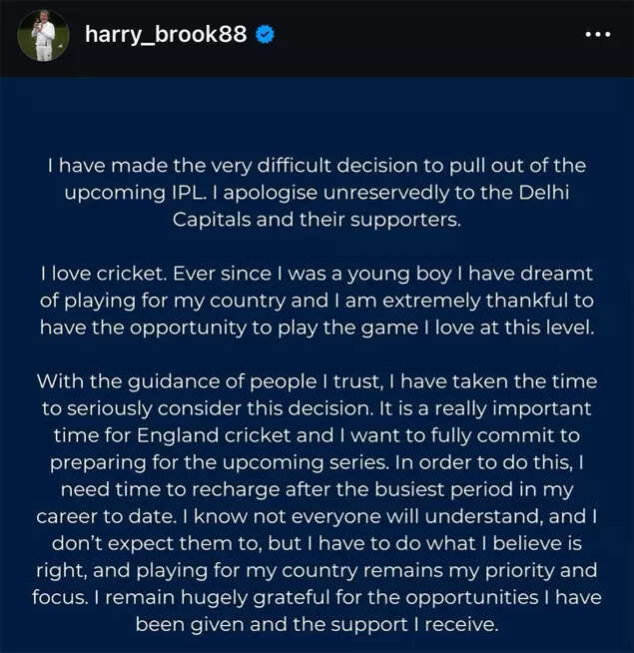Open the harry_brook88 username link
The width and height of the screenshot is (634, 653).
(166, 34)
